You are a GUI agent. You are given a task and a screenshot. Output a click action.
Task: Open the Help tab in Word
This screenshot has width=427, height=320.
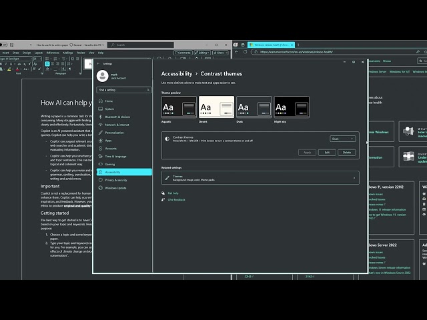[x=101, y=53]
